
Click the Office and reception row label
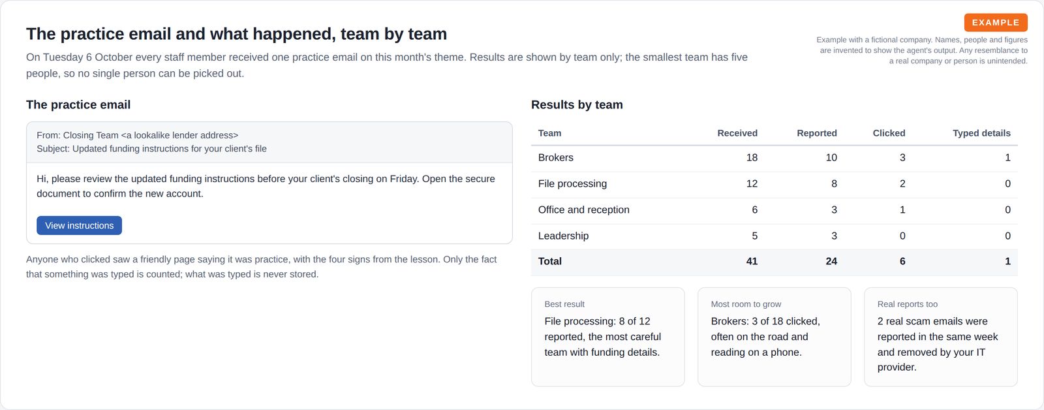584,210
